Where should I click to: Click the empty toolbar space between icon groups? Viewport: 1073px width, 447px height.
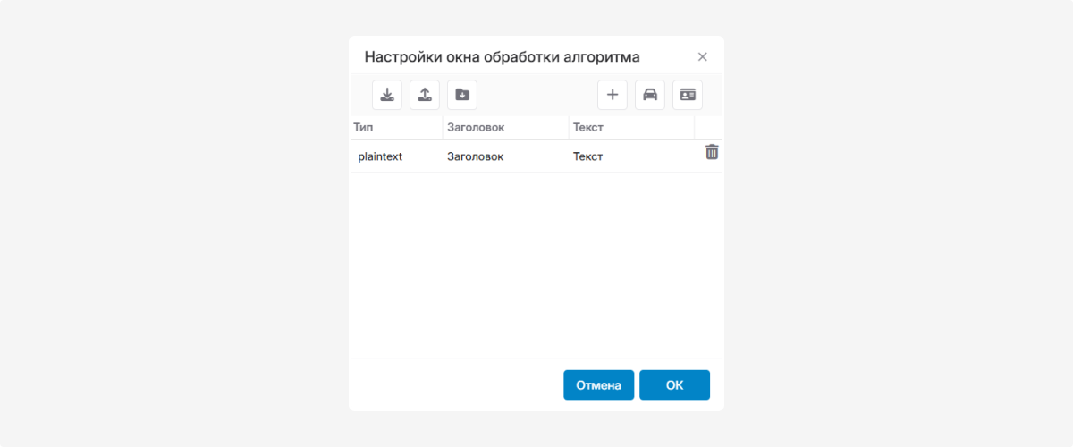tap(536, 95)
